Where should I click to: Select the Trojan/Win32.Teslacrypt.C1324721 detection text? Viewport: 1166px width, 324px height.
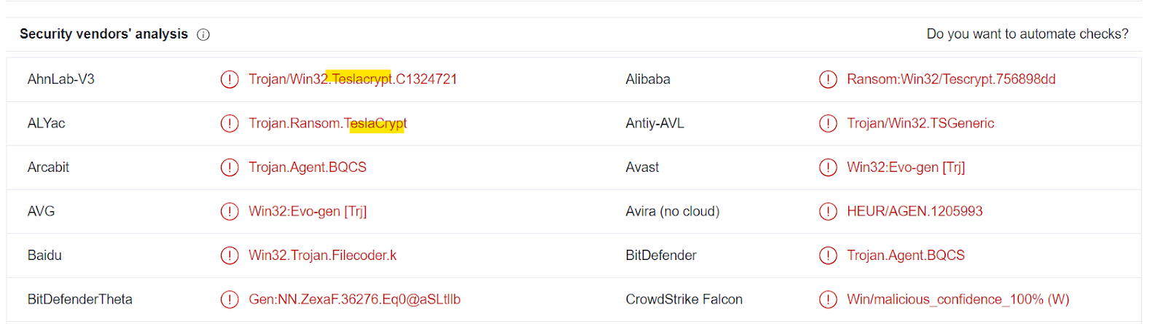coord(353,79)
